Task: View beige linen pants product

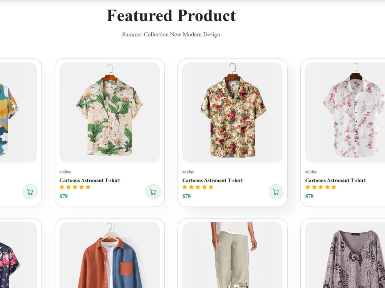Action: pyautogui.click(x=232, y=255)
